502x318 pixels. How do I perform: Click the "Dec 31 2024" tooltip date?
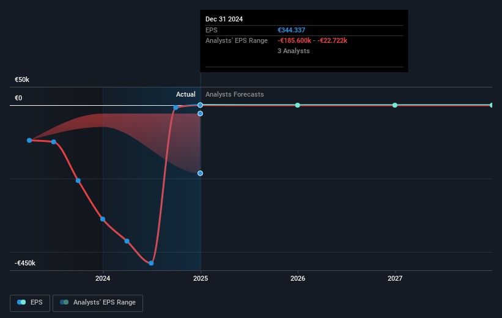pos(224,19)
